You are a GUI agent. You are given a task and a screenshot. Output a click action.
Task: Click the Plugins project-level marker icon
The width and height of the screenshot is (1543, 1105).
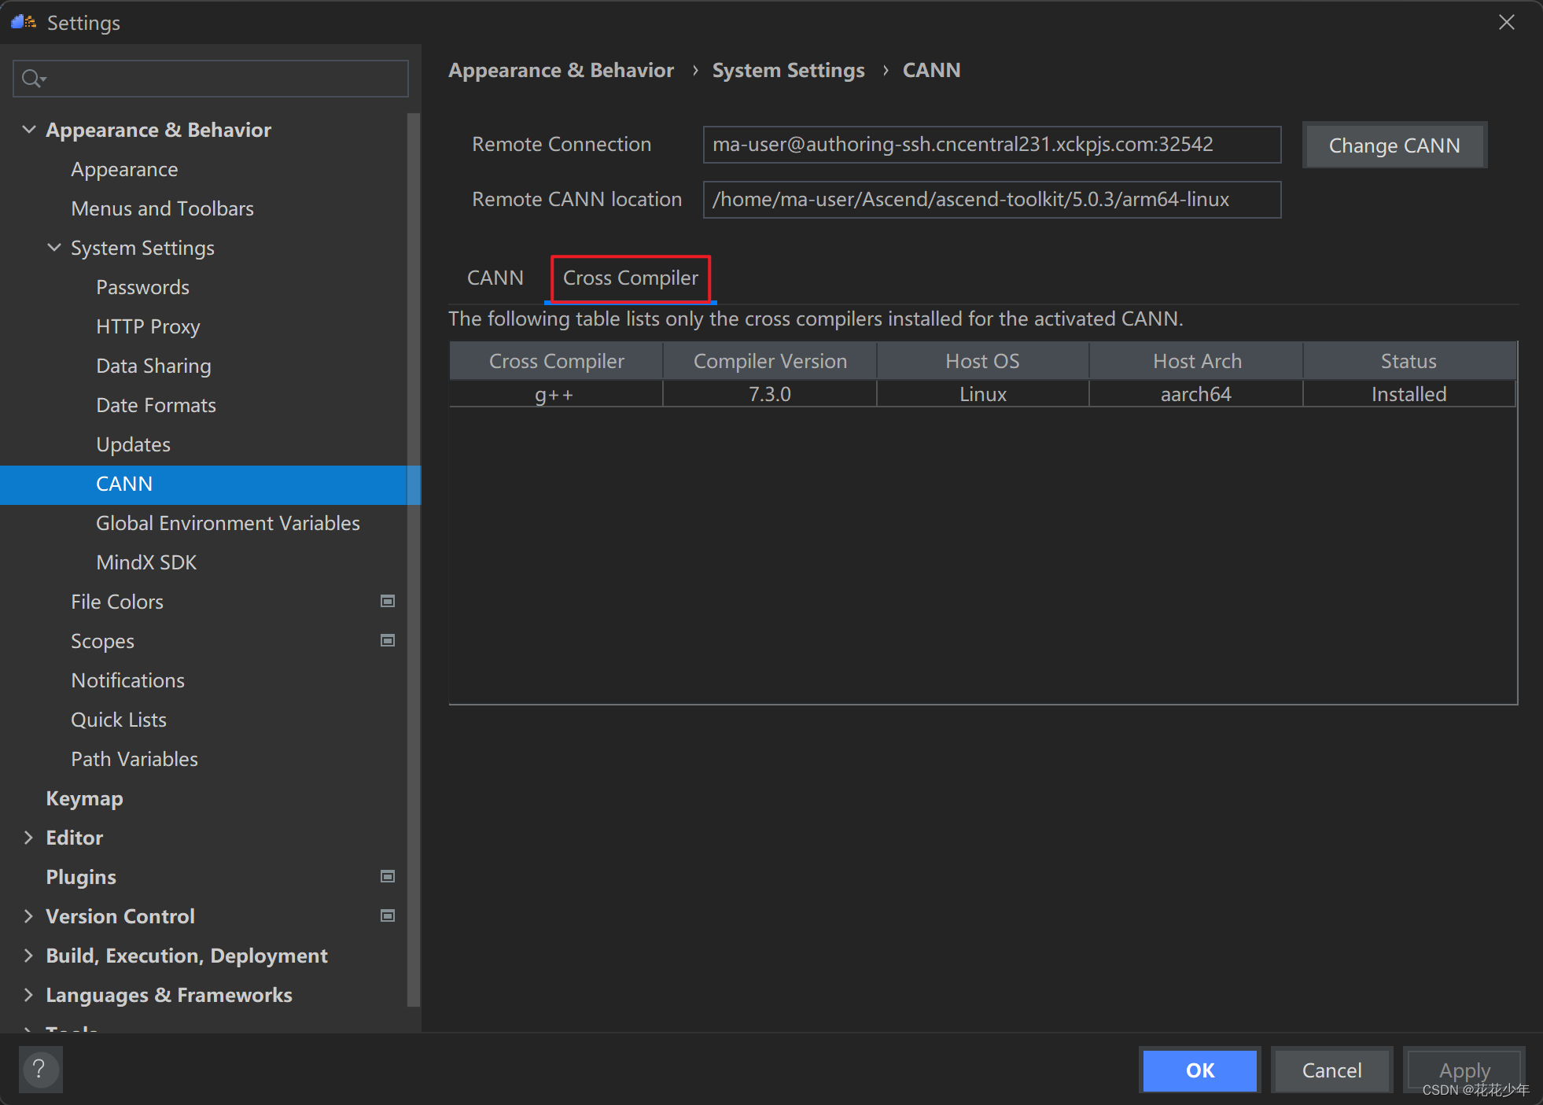coord(388,877)
